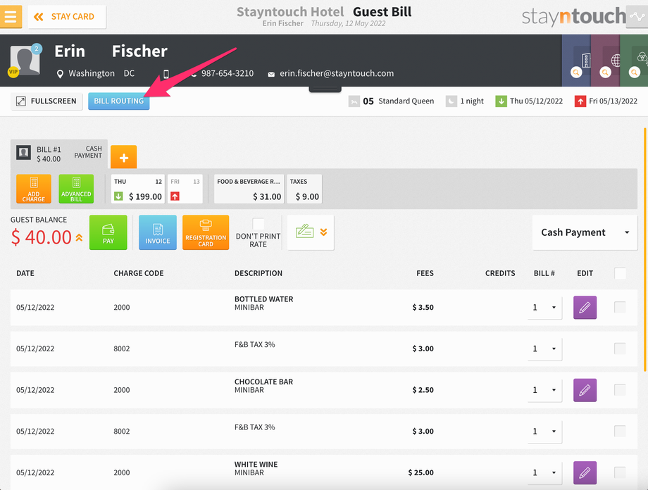This screenshot has height=490, width=648.
Task: Open the hamburger main menu
Action: click(x=11, y=16)
